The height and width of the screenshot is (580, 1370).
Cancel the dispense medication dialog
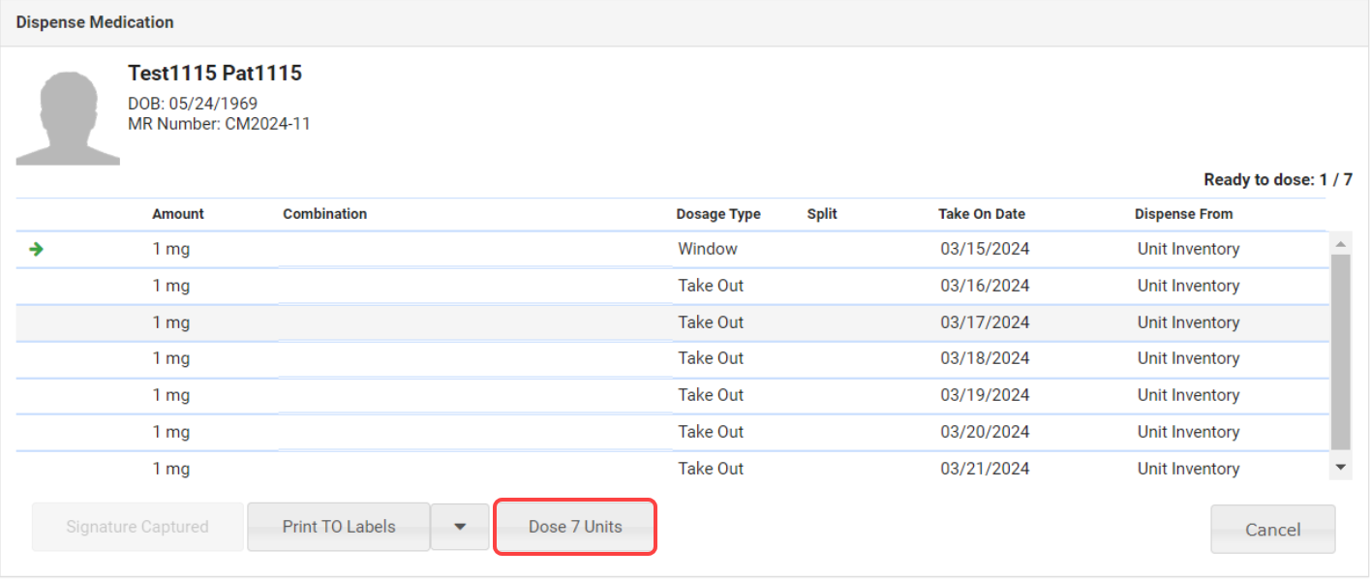(1272, 529)
